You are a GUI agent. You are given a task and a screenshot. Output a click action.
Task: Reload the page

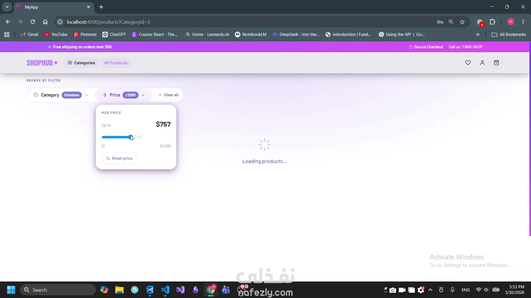pos(33,22)
